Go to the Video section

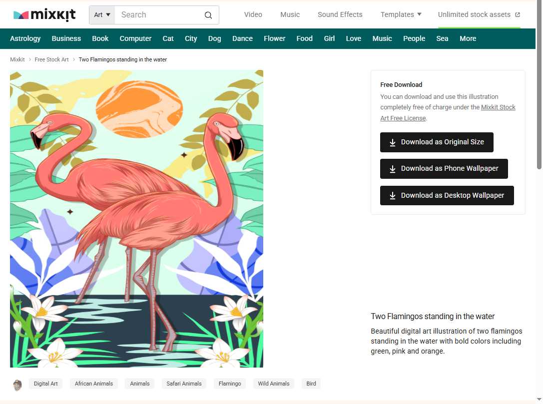tap(253, 14)
